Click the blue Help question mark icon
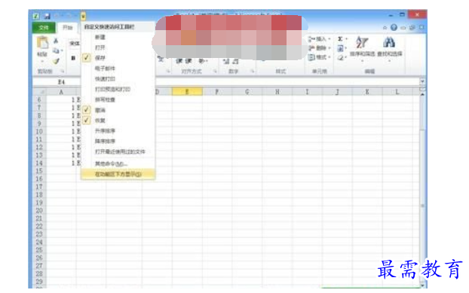Image resolution: width=469 pixels, height=293 pixels. point(394,27)
